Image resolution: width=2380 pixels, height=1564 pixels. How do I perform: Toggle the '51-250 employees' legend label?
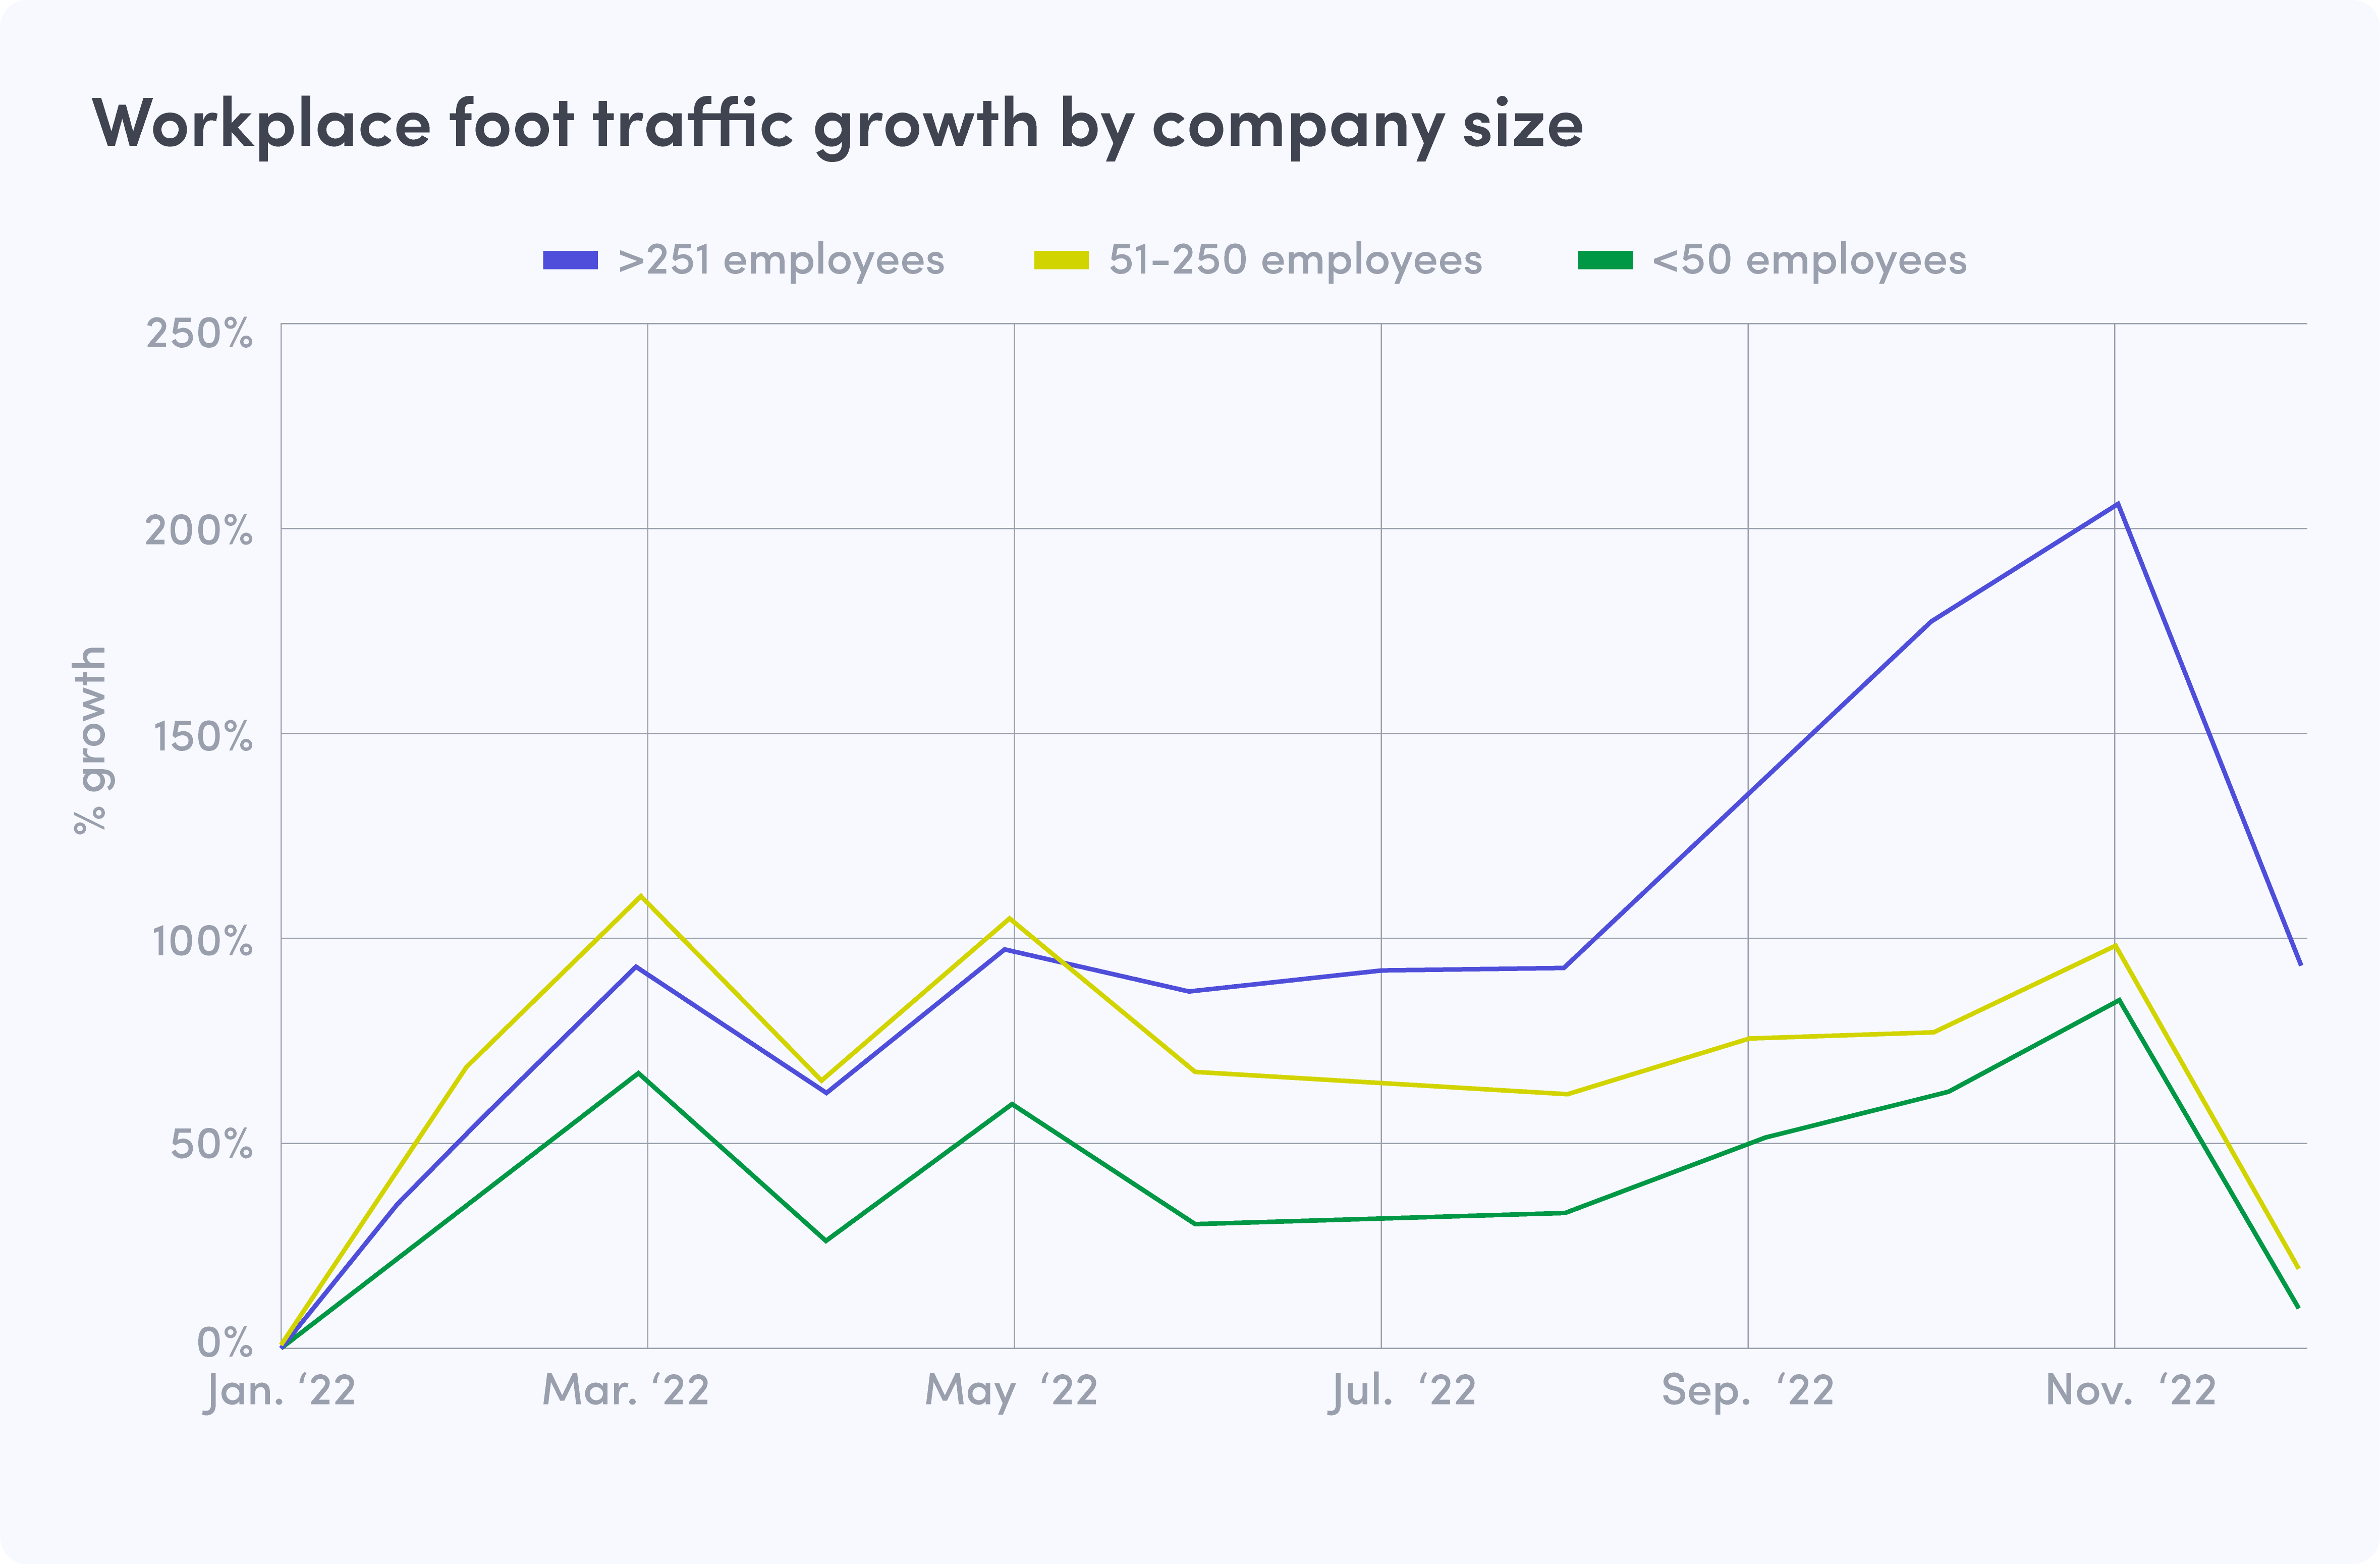(1295, 260)
